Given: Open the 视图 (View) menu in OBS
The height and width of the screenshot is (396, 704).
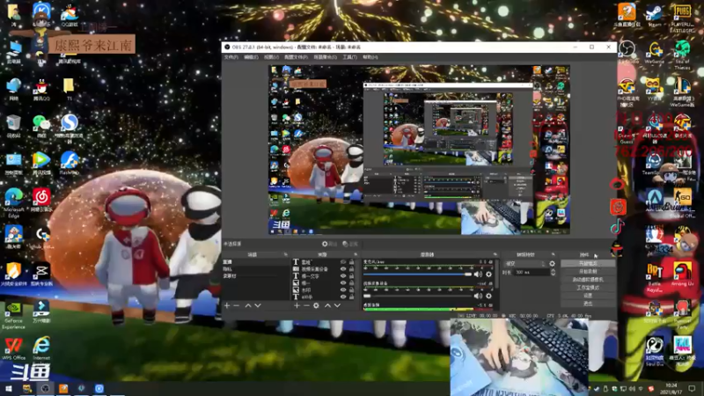Looking at the screenshot, I should (271, 57).
